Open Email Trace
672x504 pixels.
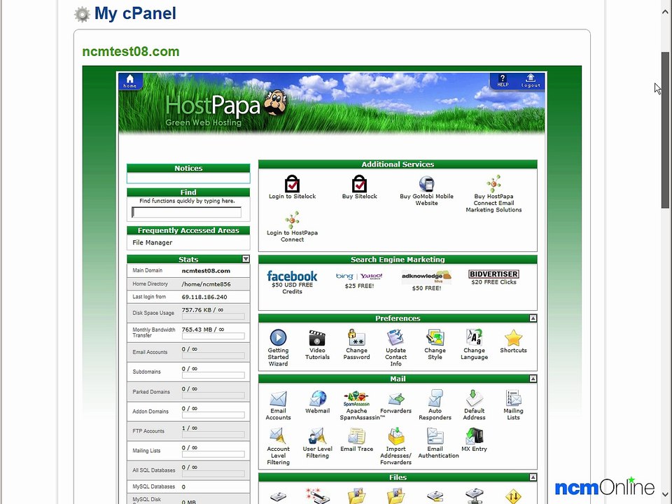point(356,440)
